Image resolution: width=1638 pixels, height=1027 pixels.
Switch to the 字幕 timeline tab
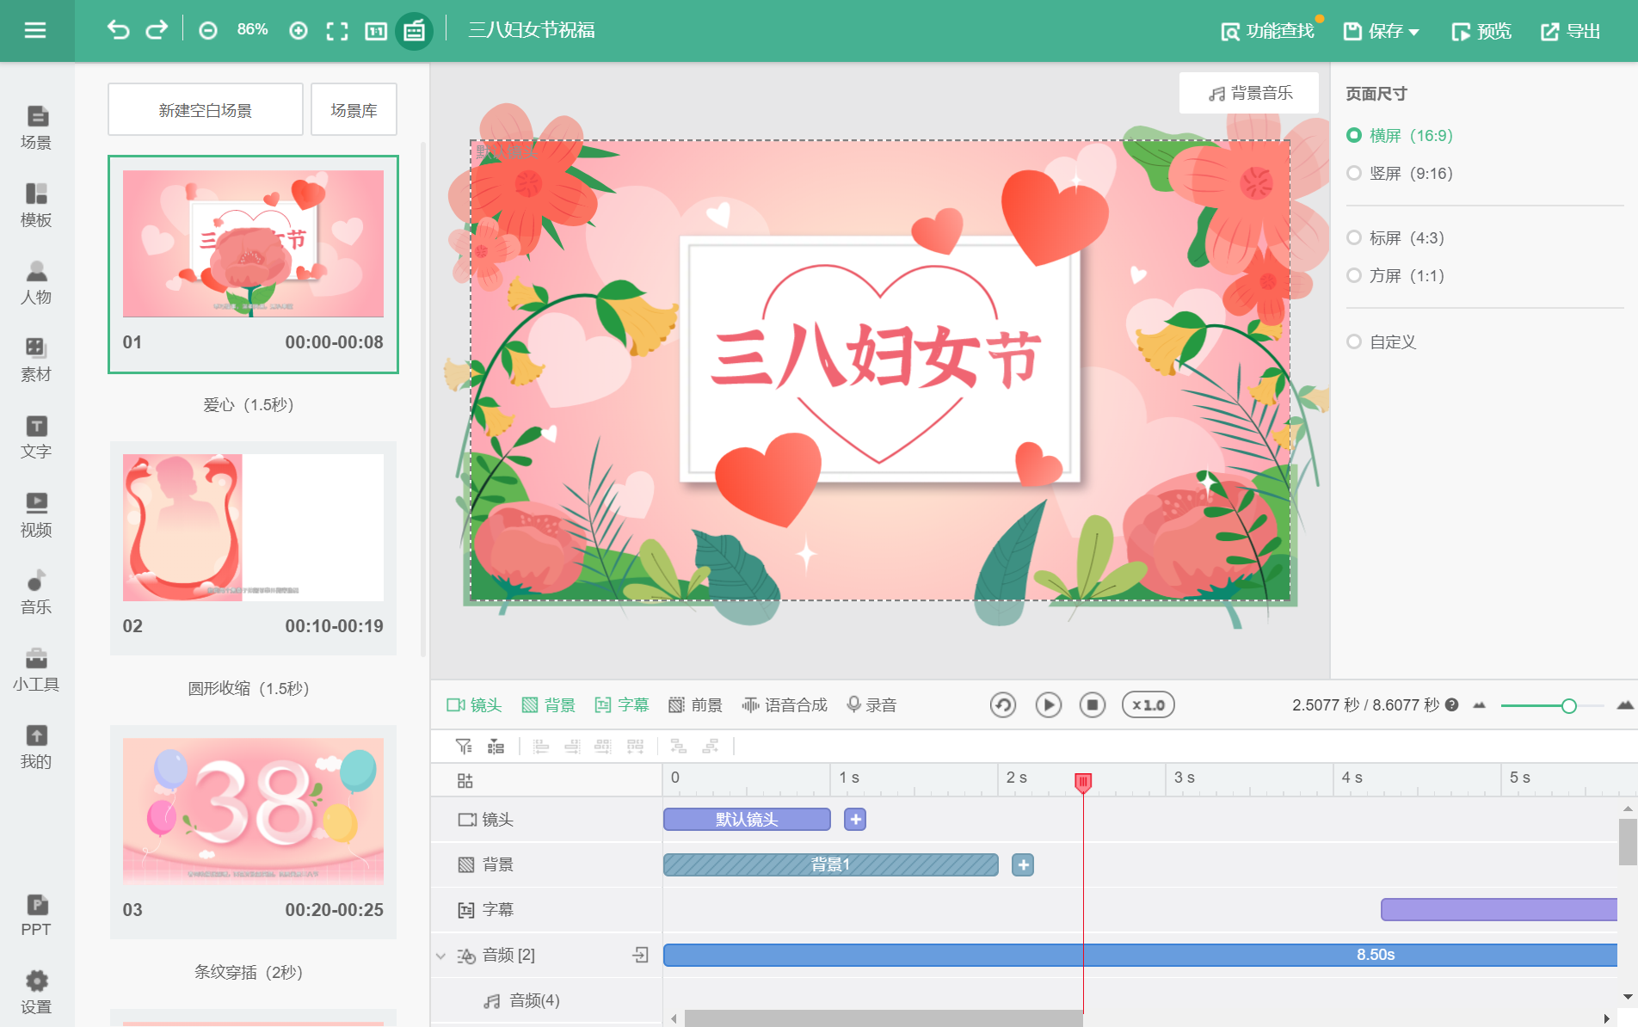tap(622, 704)
